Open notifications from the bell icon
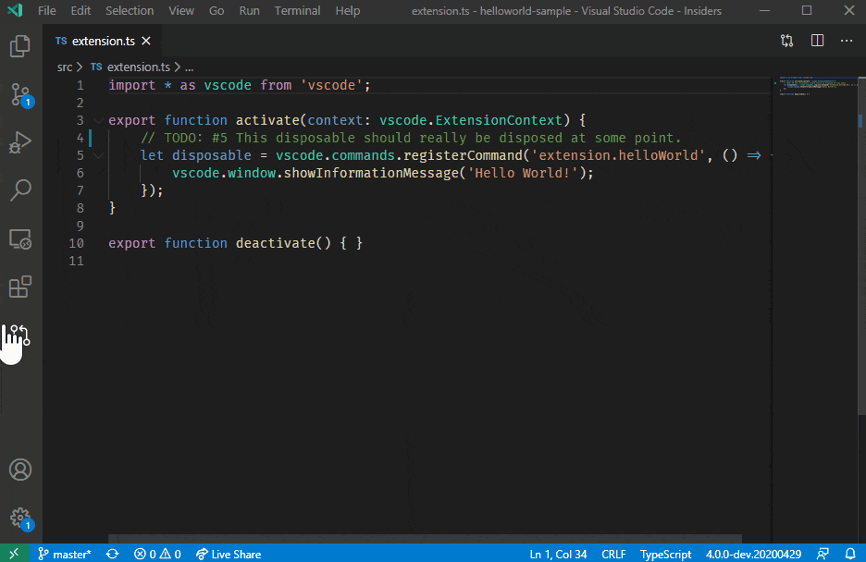 (851, 553)
